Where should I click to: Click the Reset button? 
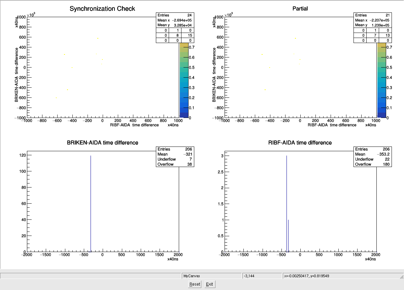[195, 284]
